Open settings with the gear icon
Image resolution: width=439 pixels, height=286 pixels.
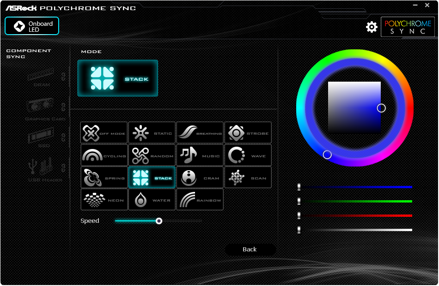(x=372, y=27)
